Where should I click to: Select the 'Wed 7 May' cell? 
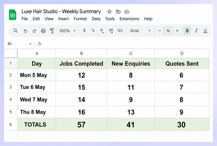point(37,99)
